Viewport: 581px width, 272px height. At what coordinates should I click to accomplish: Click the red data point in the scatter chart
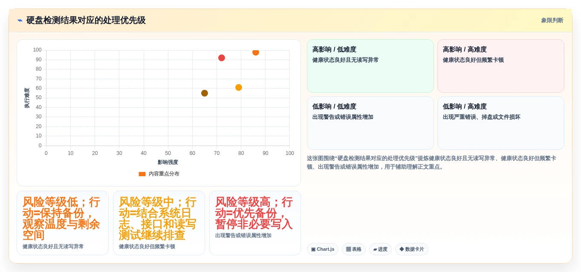tap(222, 58)
